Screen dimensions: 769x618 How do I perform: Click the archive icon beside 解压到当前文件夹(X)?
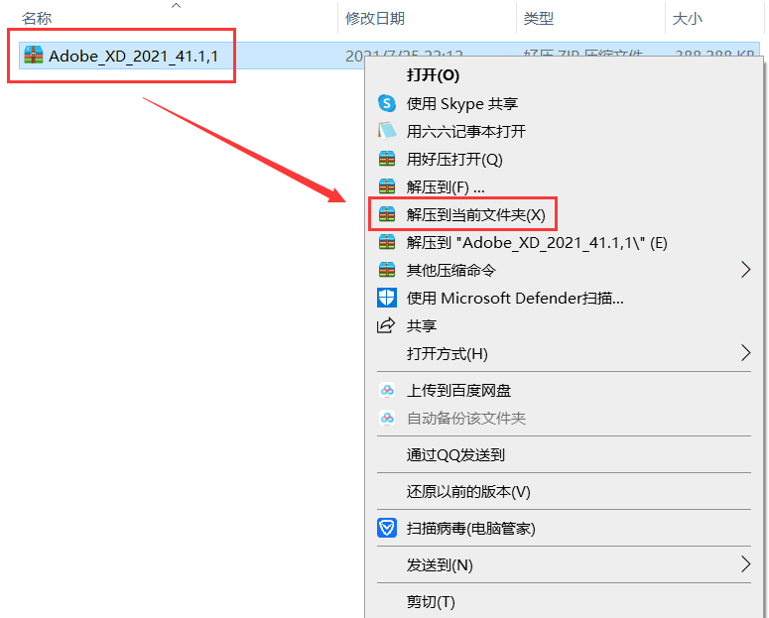(x=387, y=214)
